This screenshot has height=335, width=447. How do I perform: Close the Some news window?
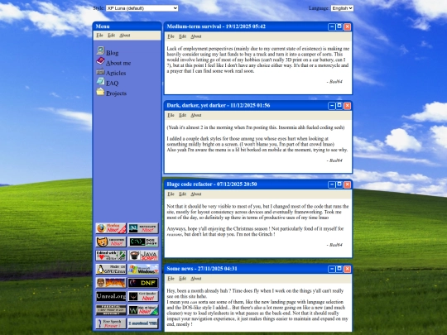click(x=347, y=269)
